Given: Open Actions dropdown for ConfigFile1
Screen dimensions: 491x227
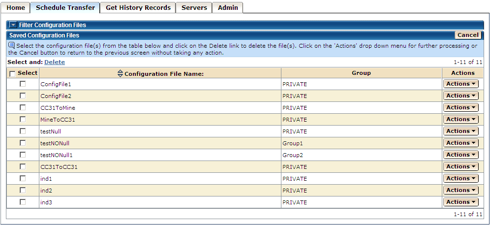Looking at the screenshot, I should pos(460,84).
